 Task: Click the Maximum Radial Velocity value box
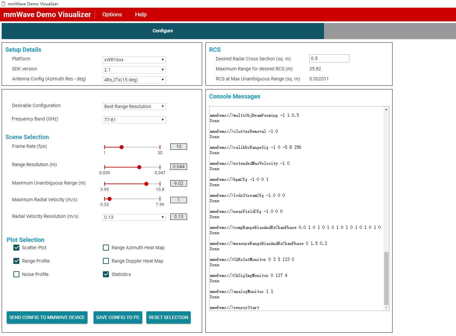[x=179, y=200]
